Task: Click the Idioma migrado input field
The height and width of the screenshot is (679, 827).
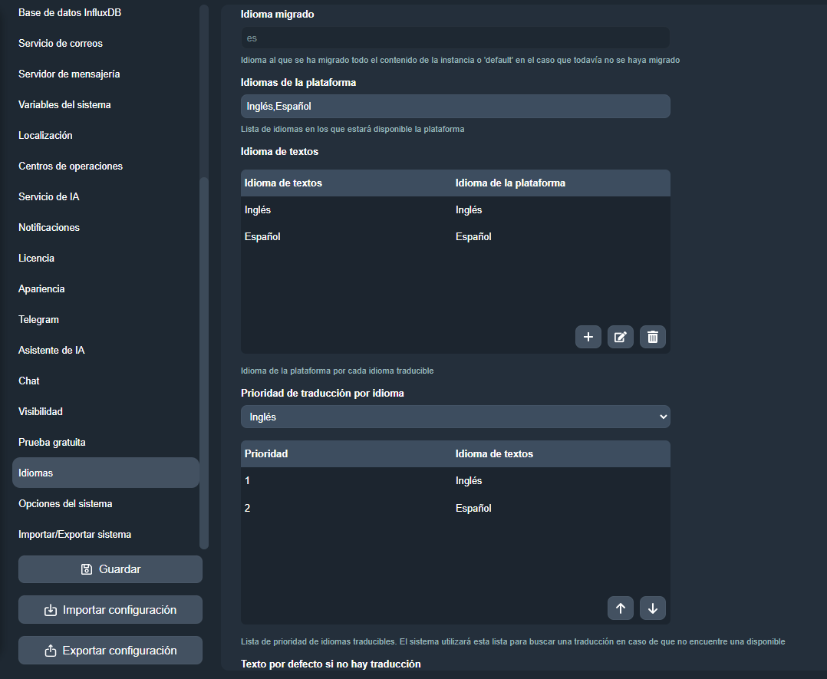Action: click(455, 37)
